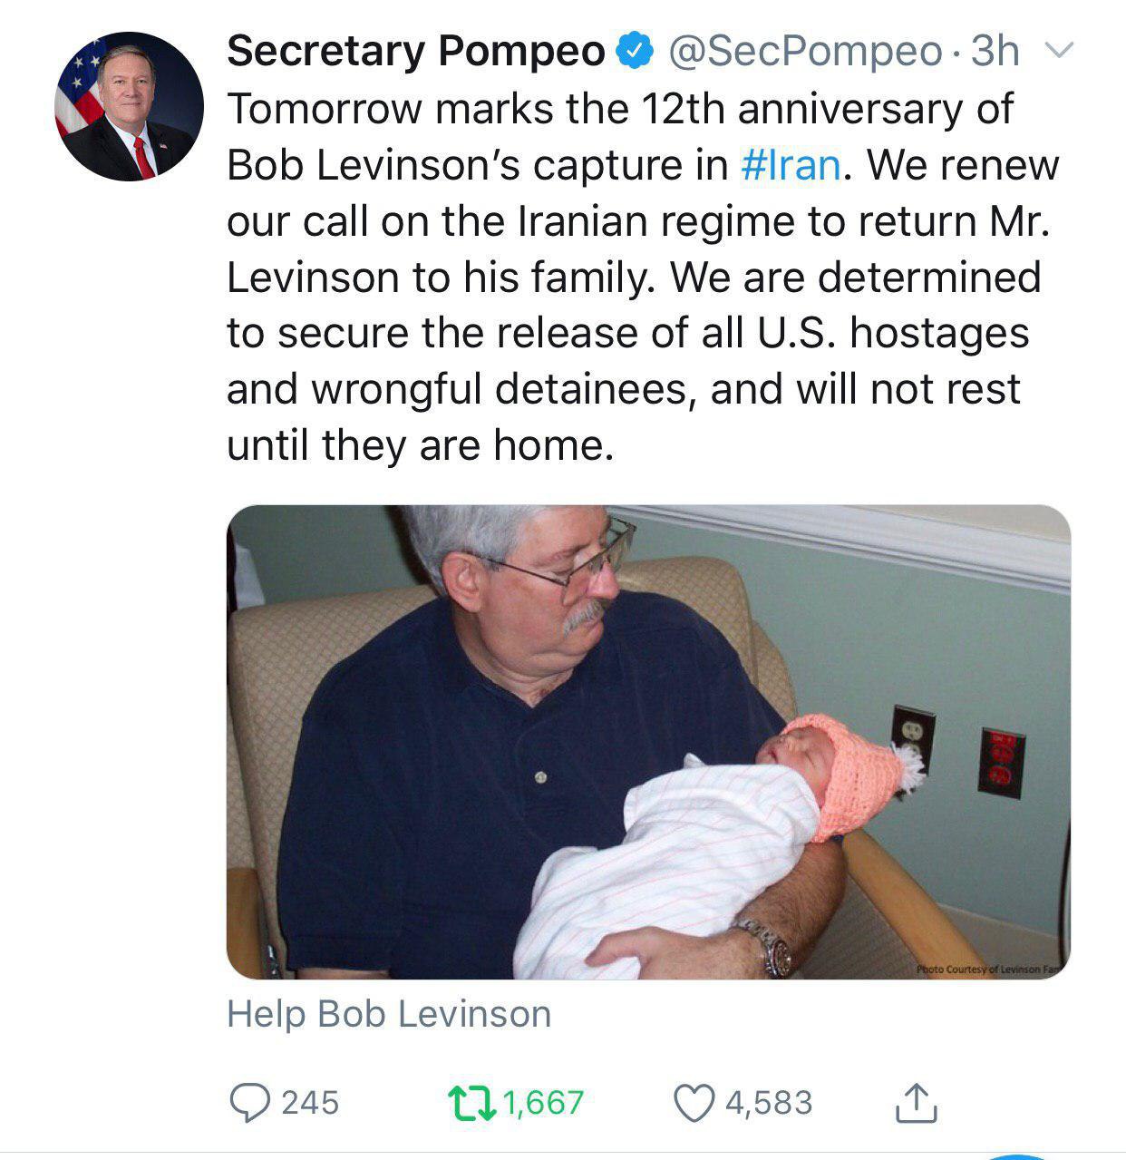The height and width of the screenshot is (1160, 1126).
Task: Tap the blue compose button at bottom edge
Action: coord(1018,1156)
